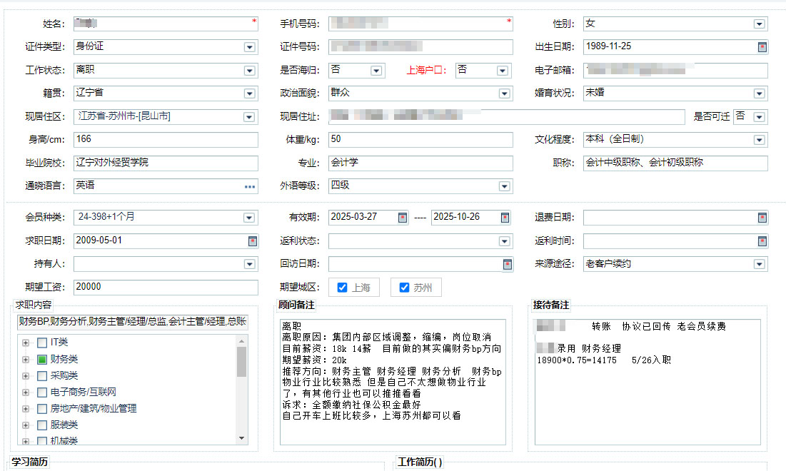Open the 持有人 dropdown
786x471 pixels.
pos(249,265)
